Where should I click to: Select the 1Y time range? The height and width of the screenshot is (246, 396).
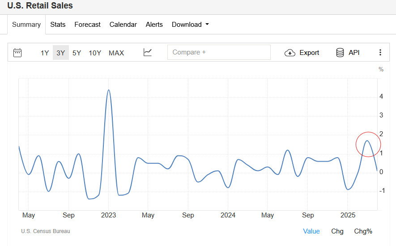[45, 53]
